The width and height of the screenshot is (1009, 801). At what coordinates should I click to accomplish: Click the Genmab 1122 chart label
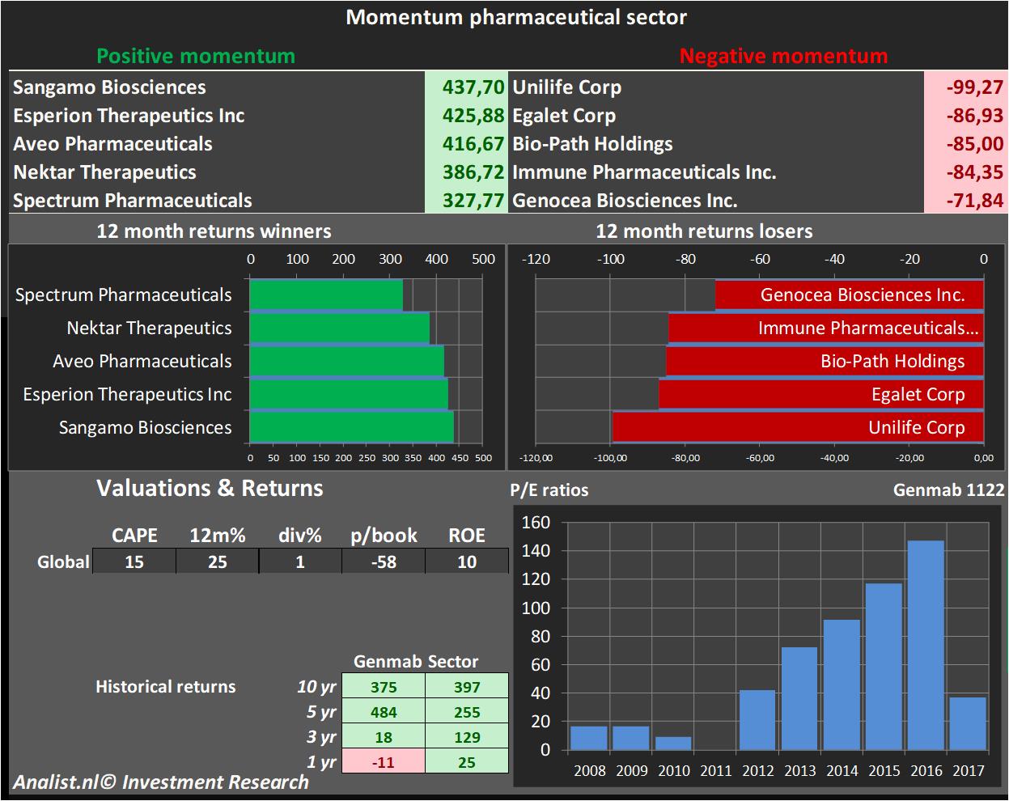click(948, 489)
